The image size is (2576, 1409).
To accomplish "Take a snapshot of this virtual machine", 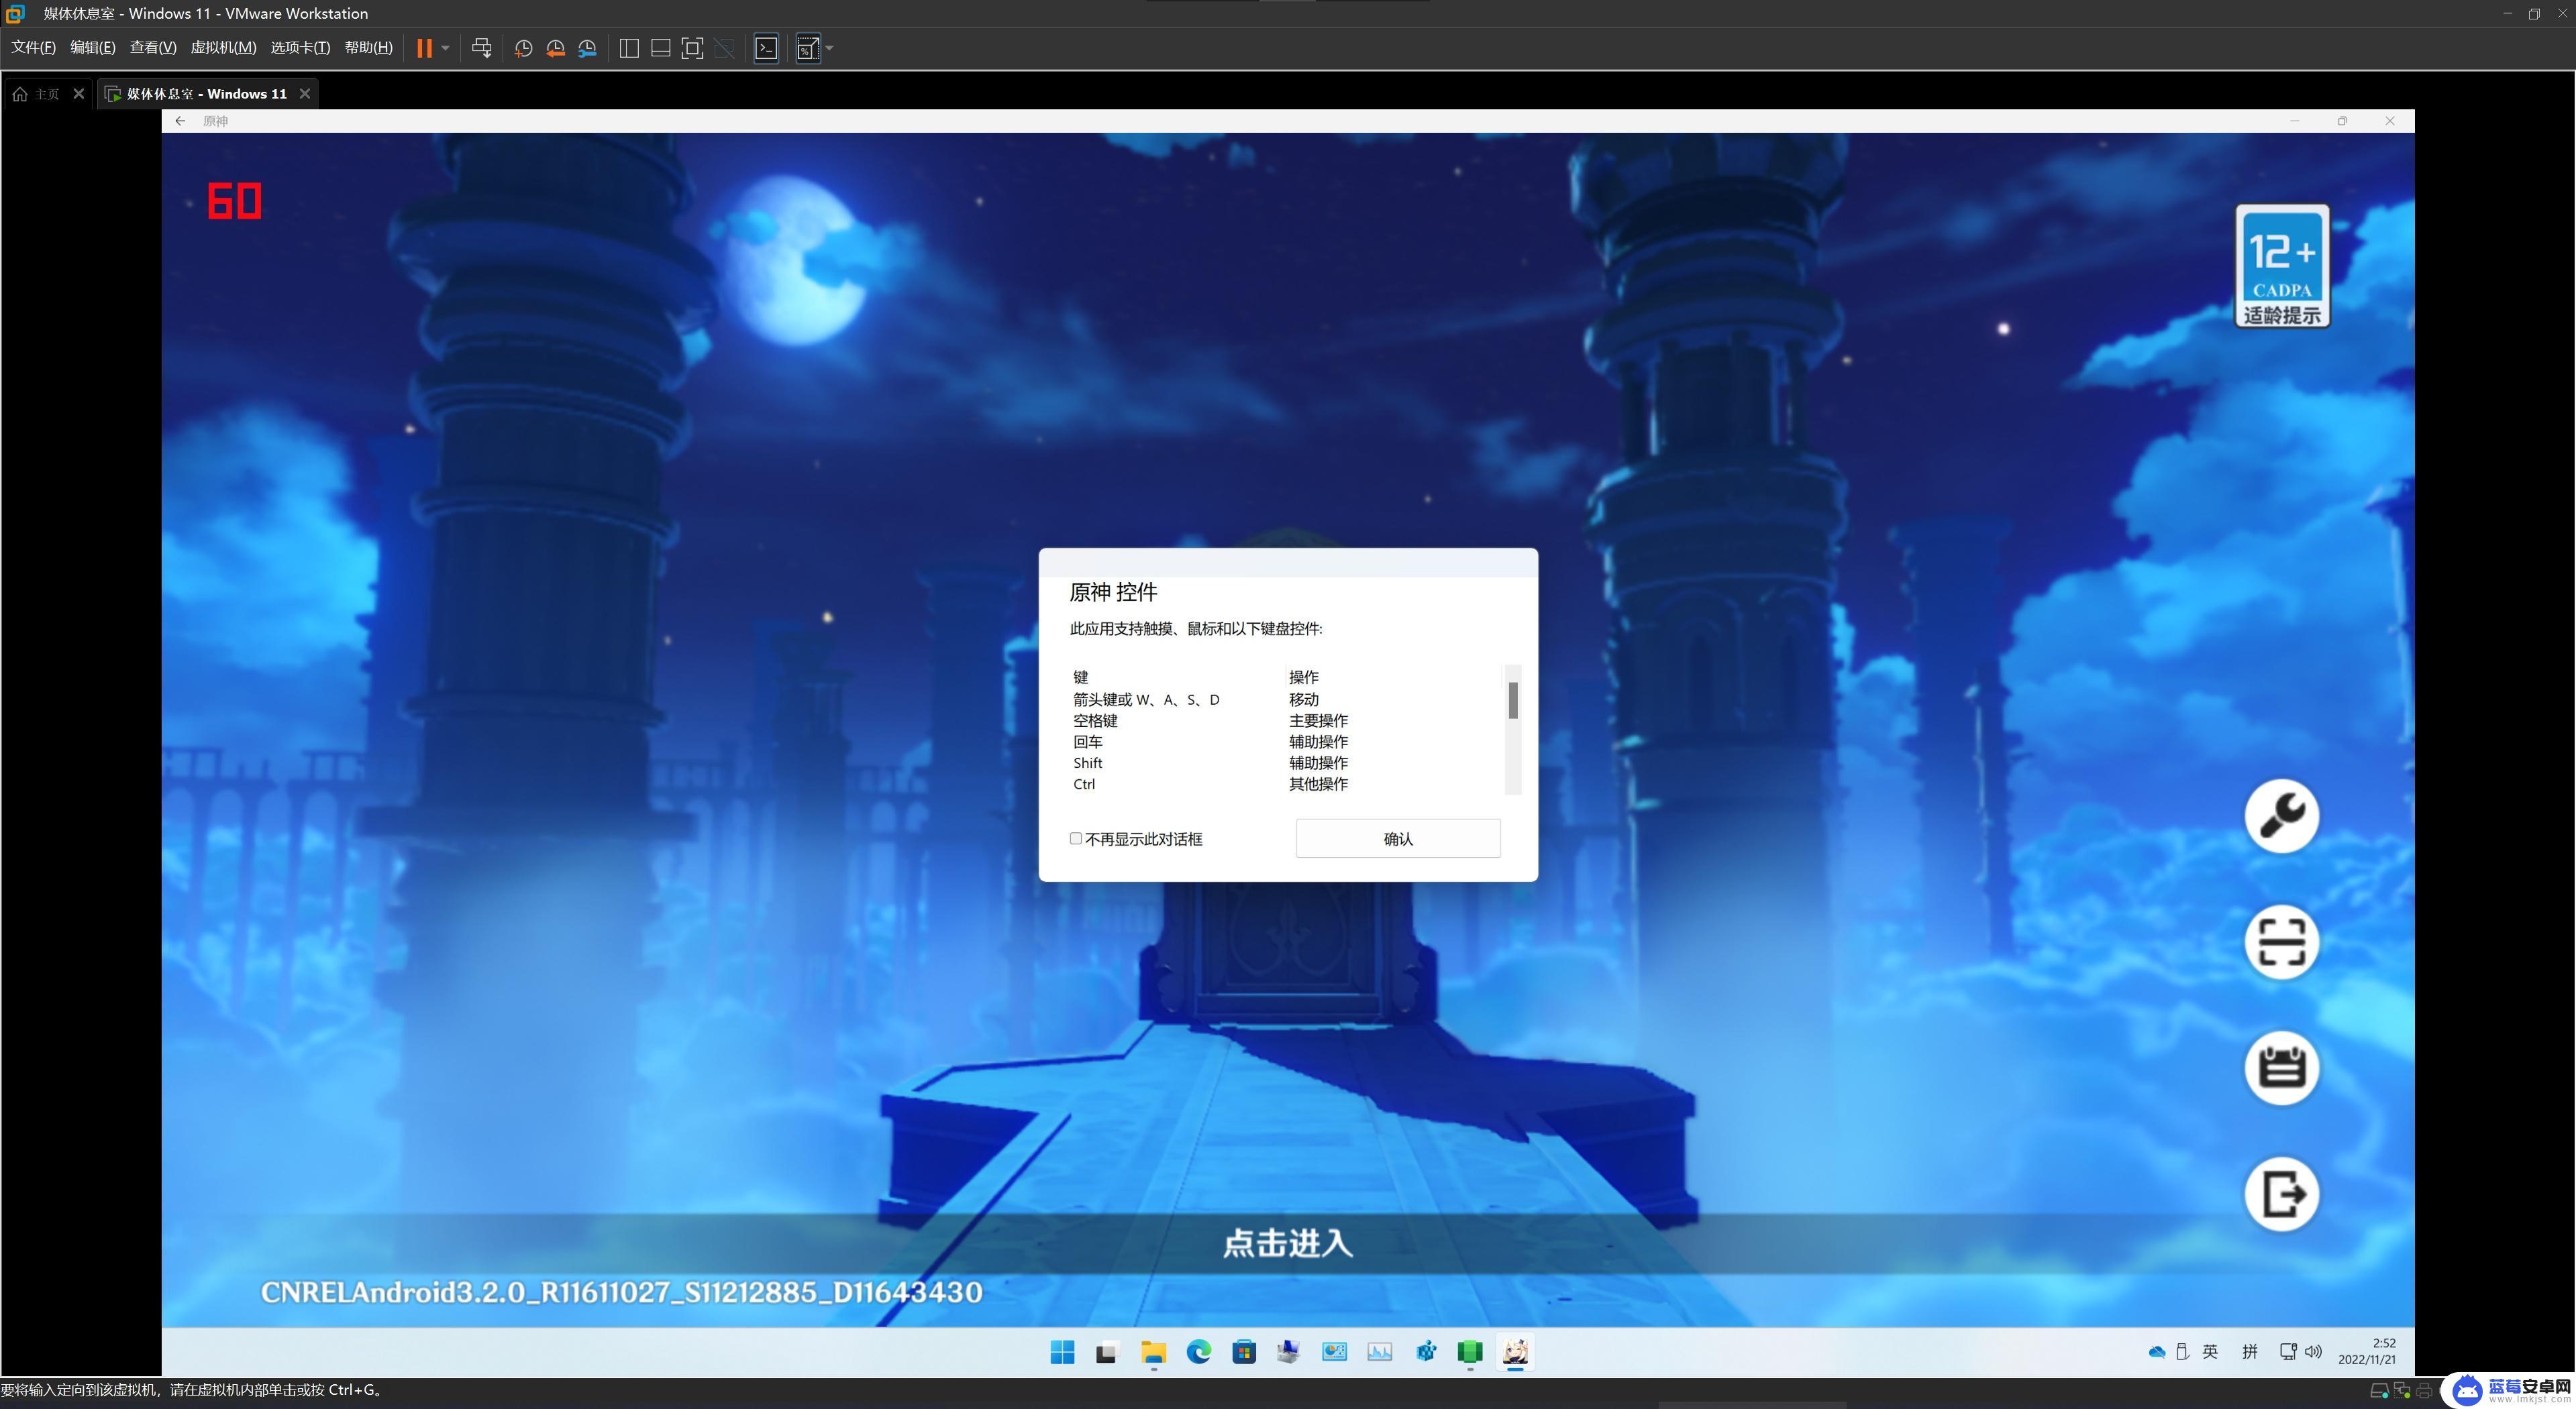I will (x=523, y=48).
